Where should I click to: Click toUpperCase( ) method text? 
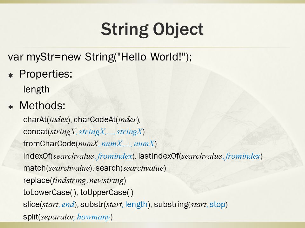[x=107, y=193]
